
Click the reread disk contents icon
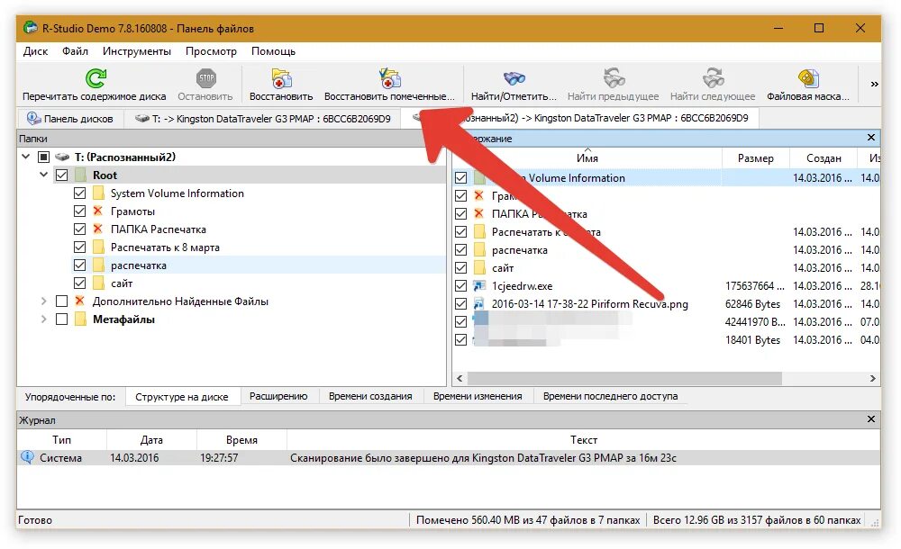tap(96, 78)
